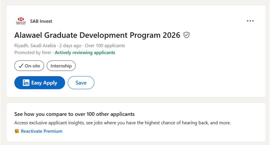Click the LinkedIn 'in' icon on Easy Apply
Viewport: 270px width, 145px height.
26,83
